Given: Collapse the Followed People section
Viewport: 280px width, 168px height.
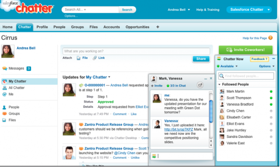Looking at the screenshot, I should [x=219, y=84].
